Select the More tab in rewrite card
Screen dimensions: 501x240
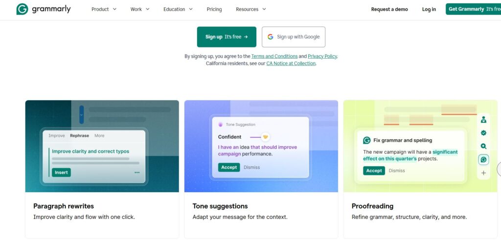point(99,135)
